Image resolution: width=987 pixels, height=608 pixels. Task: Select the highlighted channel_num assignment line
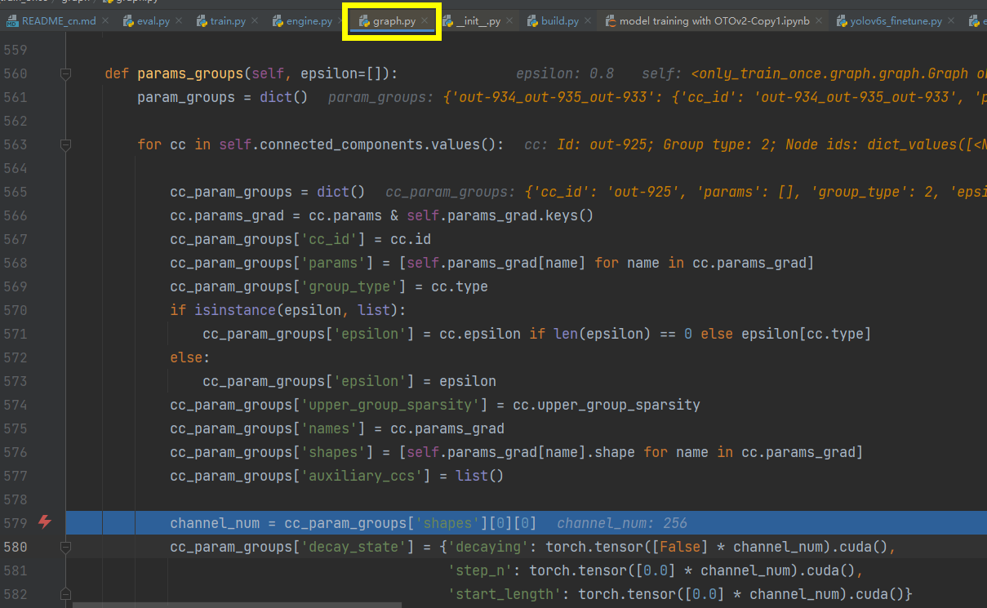327,522
